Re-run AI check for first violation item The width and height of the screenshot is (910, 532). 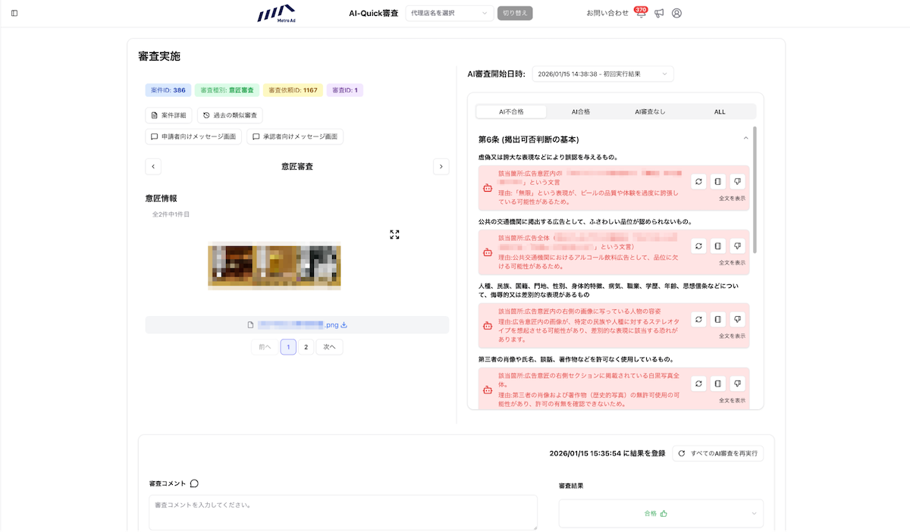(x=698, y=181)
